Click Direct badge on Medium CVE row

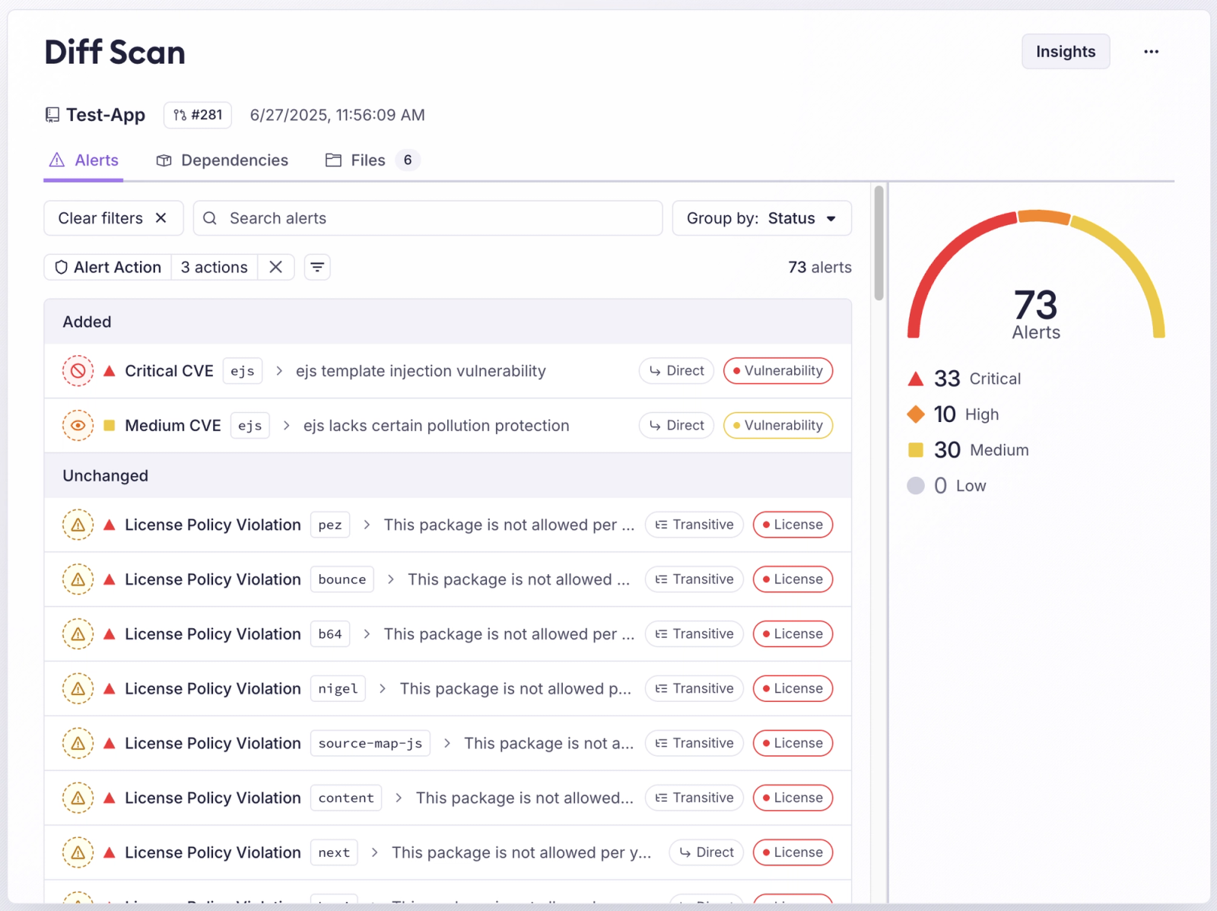(x=676, y=426)
